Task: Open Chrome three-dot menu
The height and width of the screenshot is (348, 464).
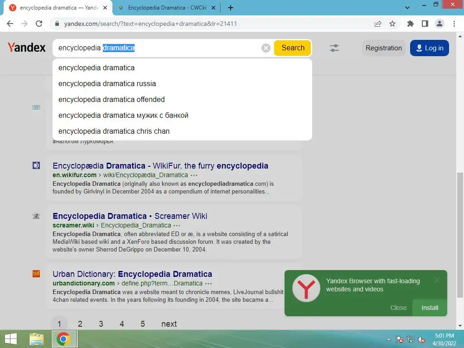Action: [454, 24]
